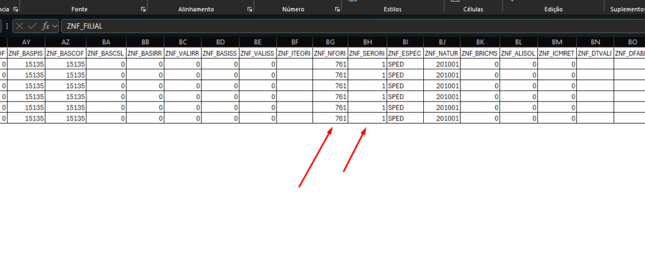Click the ZNF_BASPIS header cell
This screenshot has width=645, height=261.
tap(26, 53)
